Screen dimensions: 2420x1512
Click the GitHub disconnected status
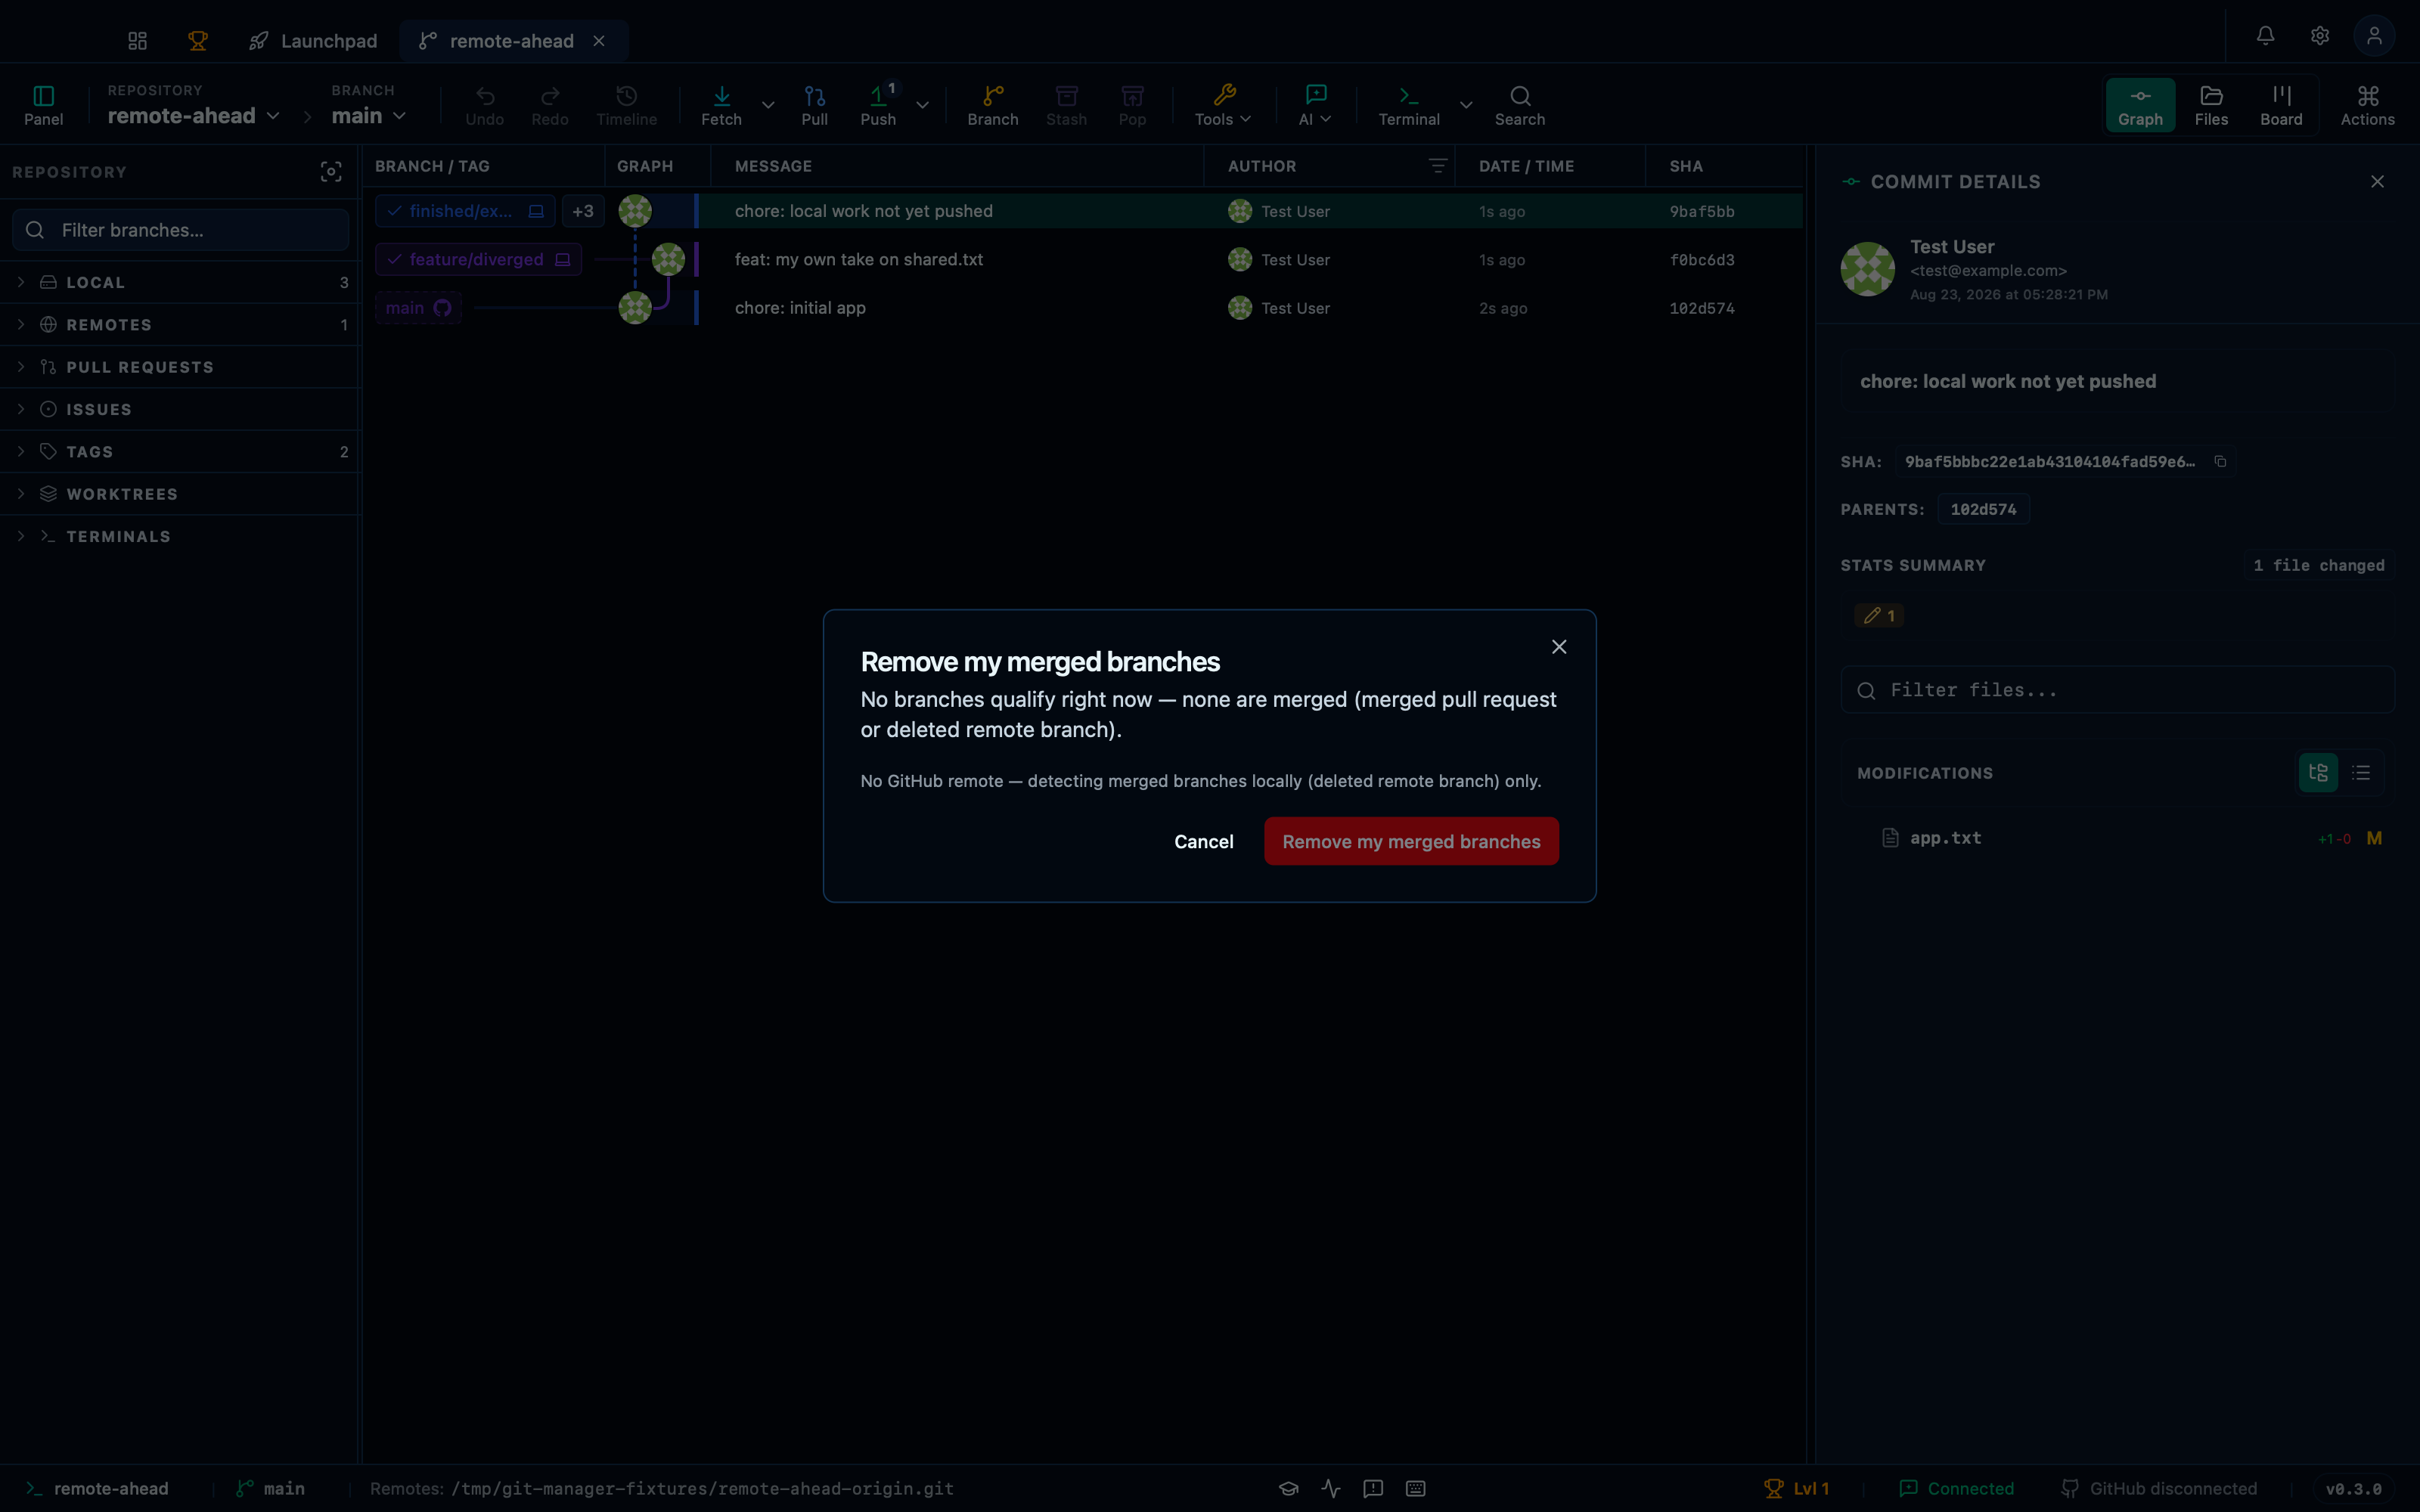[2159, 1488]
